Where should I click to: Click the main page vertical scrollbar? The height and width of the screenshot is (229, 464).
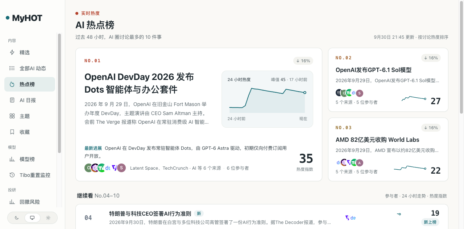tap(461, 58)
